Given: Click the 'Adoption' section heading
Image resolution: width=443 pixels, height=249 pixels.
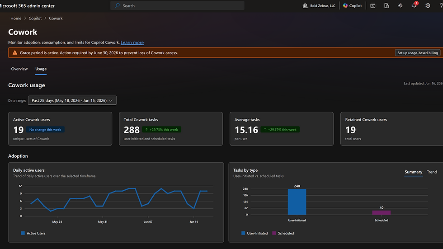Looking at the screenshot, I should pos(18,156).
